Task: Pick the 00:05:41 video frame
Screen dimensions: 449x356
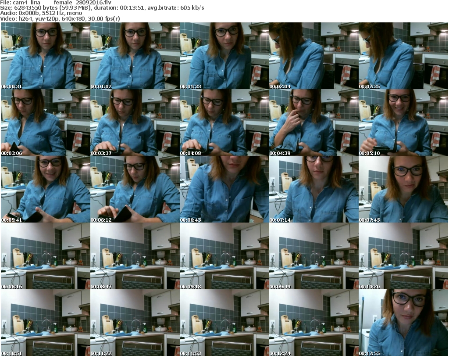Action: [46, 189]
